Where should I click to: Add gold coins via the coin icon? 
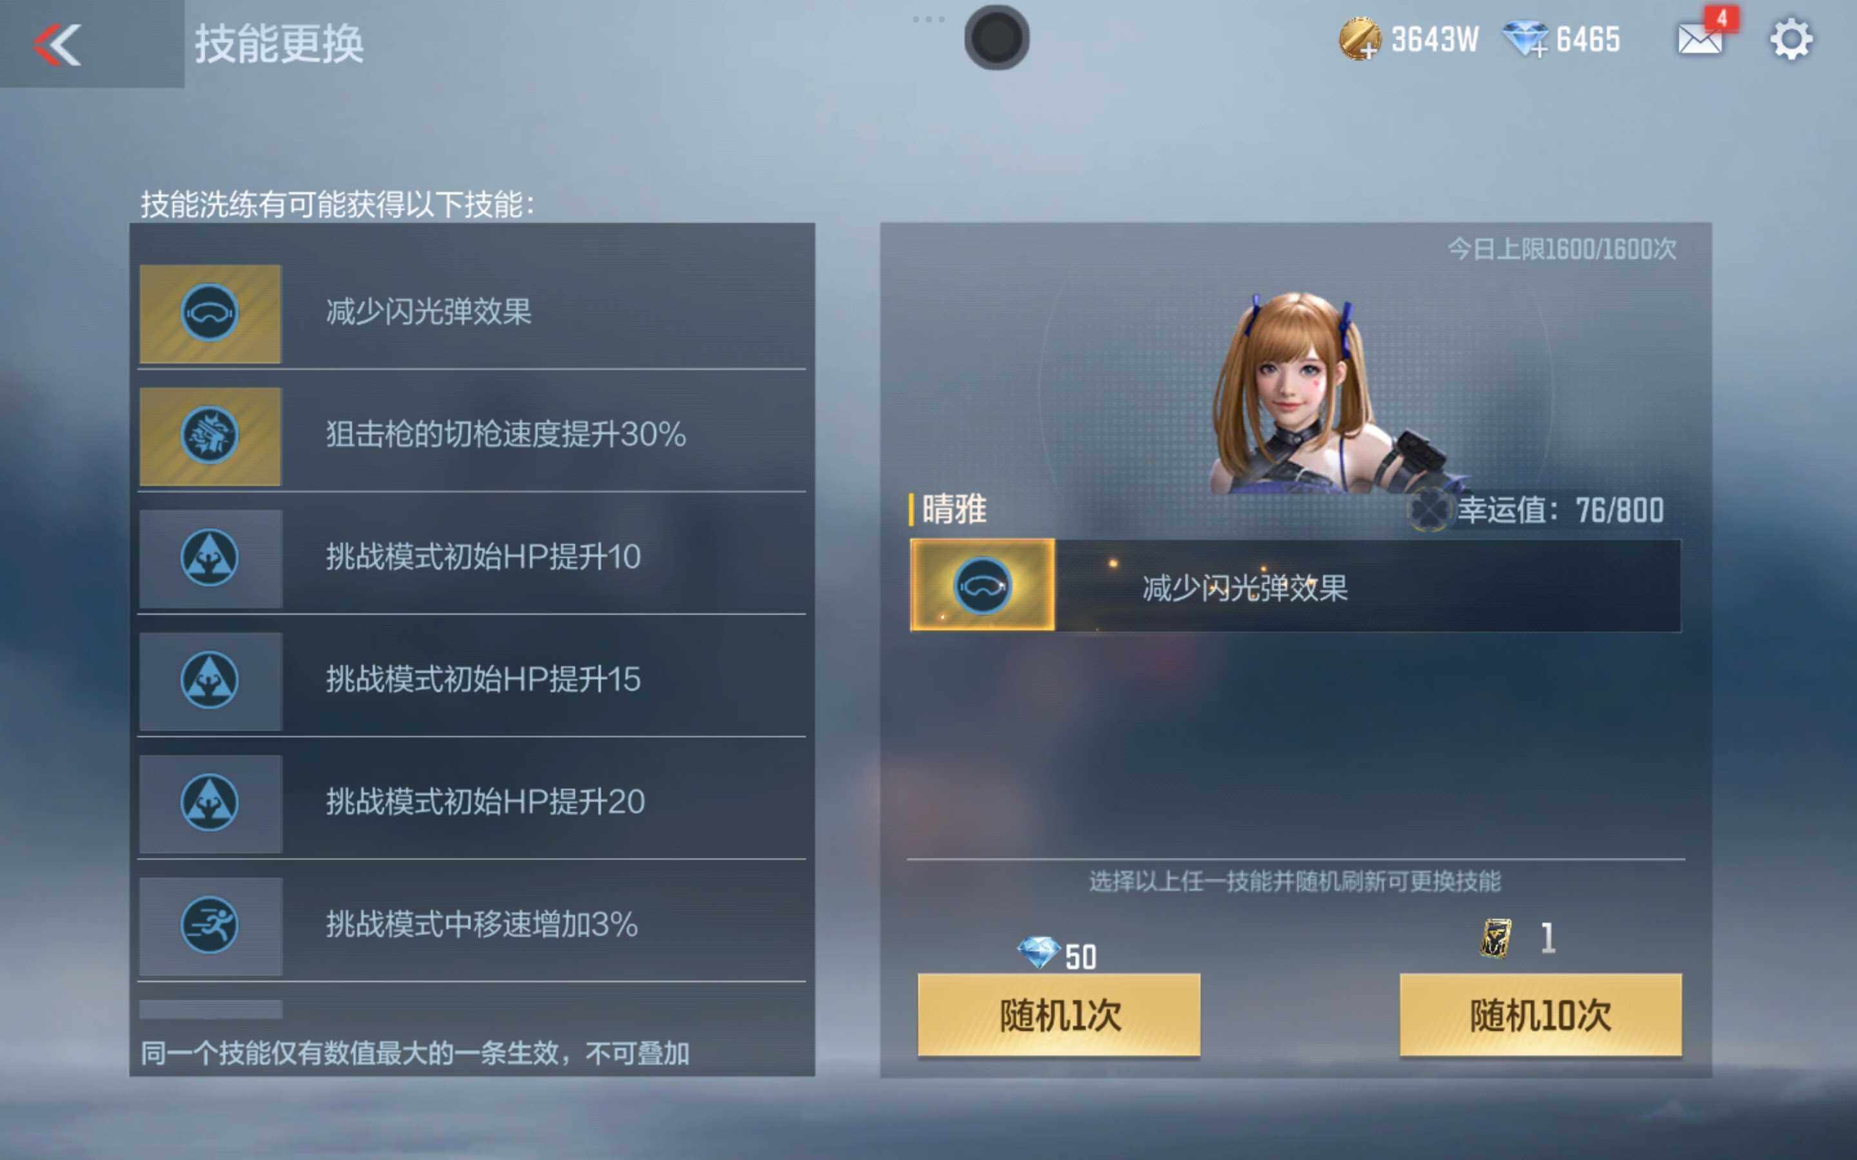click(1360, 39)
